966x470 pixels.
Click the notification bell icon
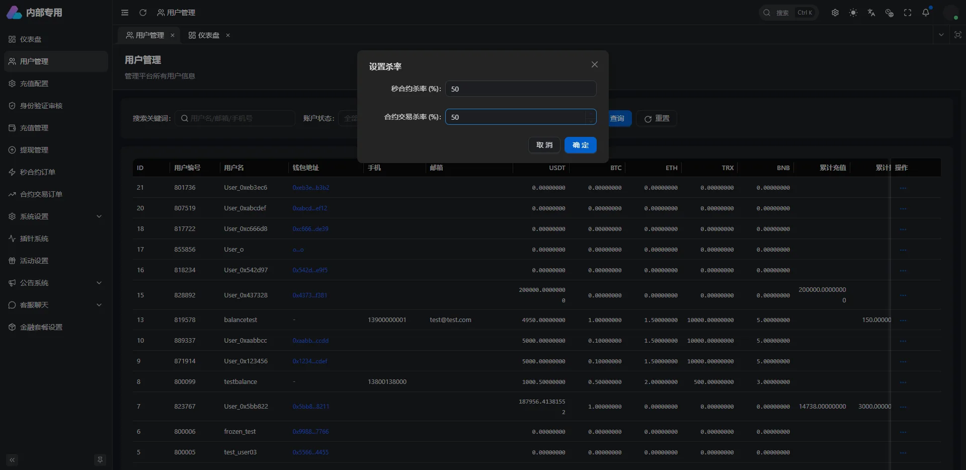click(925, 13)
